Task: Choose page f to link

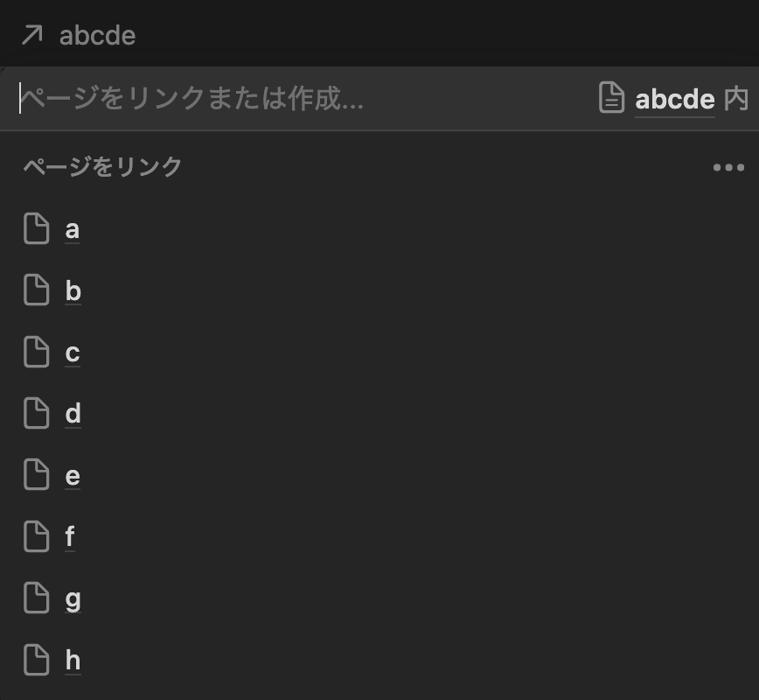Action: coord(379,536)
